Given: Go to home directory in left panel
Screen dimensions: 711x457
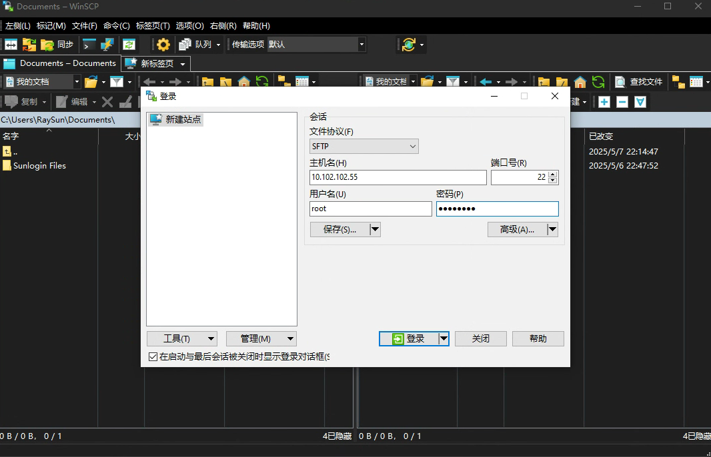Looking at the screenshot, I should pyautogui.click(x=244, y=82).
